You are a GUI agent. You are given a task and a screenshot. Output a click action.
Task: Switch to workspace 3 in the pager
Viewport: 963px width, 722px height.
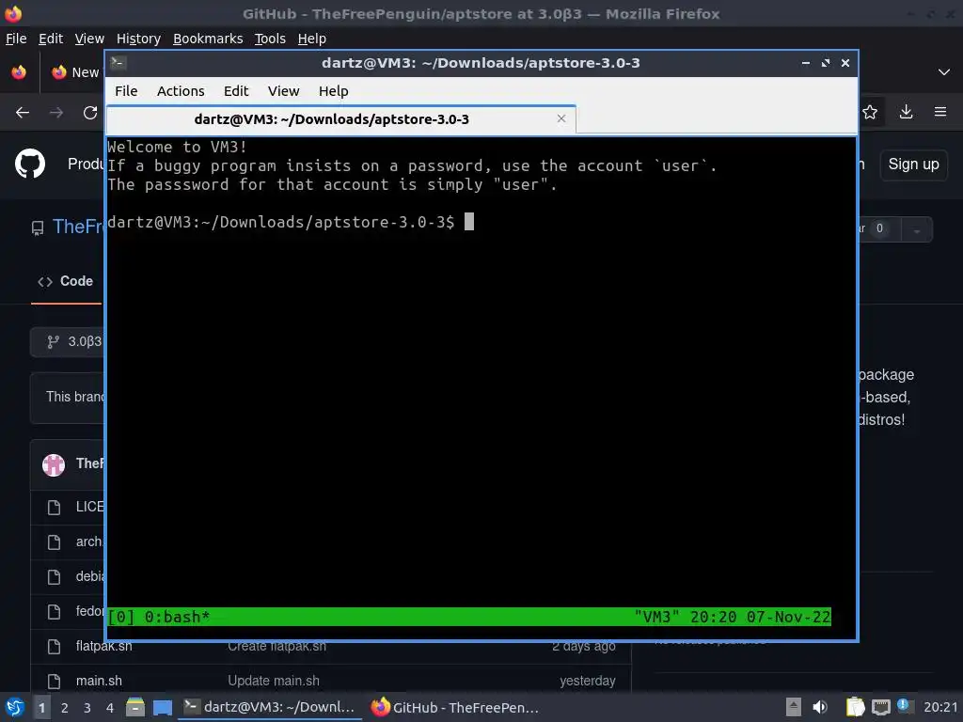[87, 708]
